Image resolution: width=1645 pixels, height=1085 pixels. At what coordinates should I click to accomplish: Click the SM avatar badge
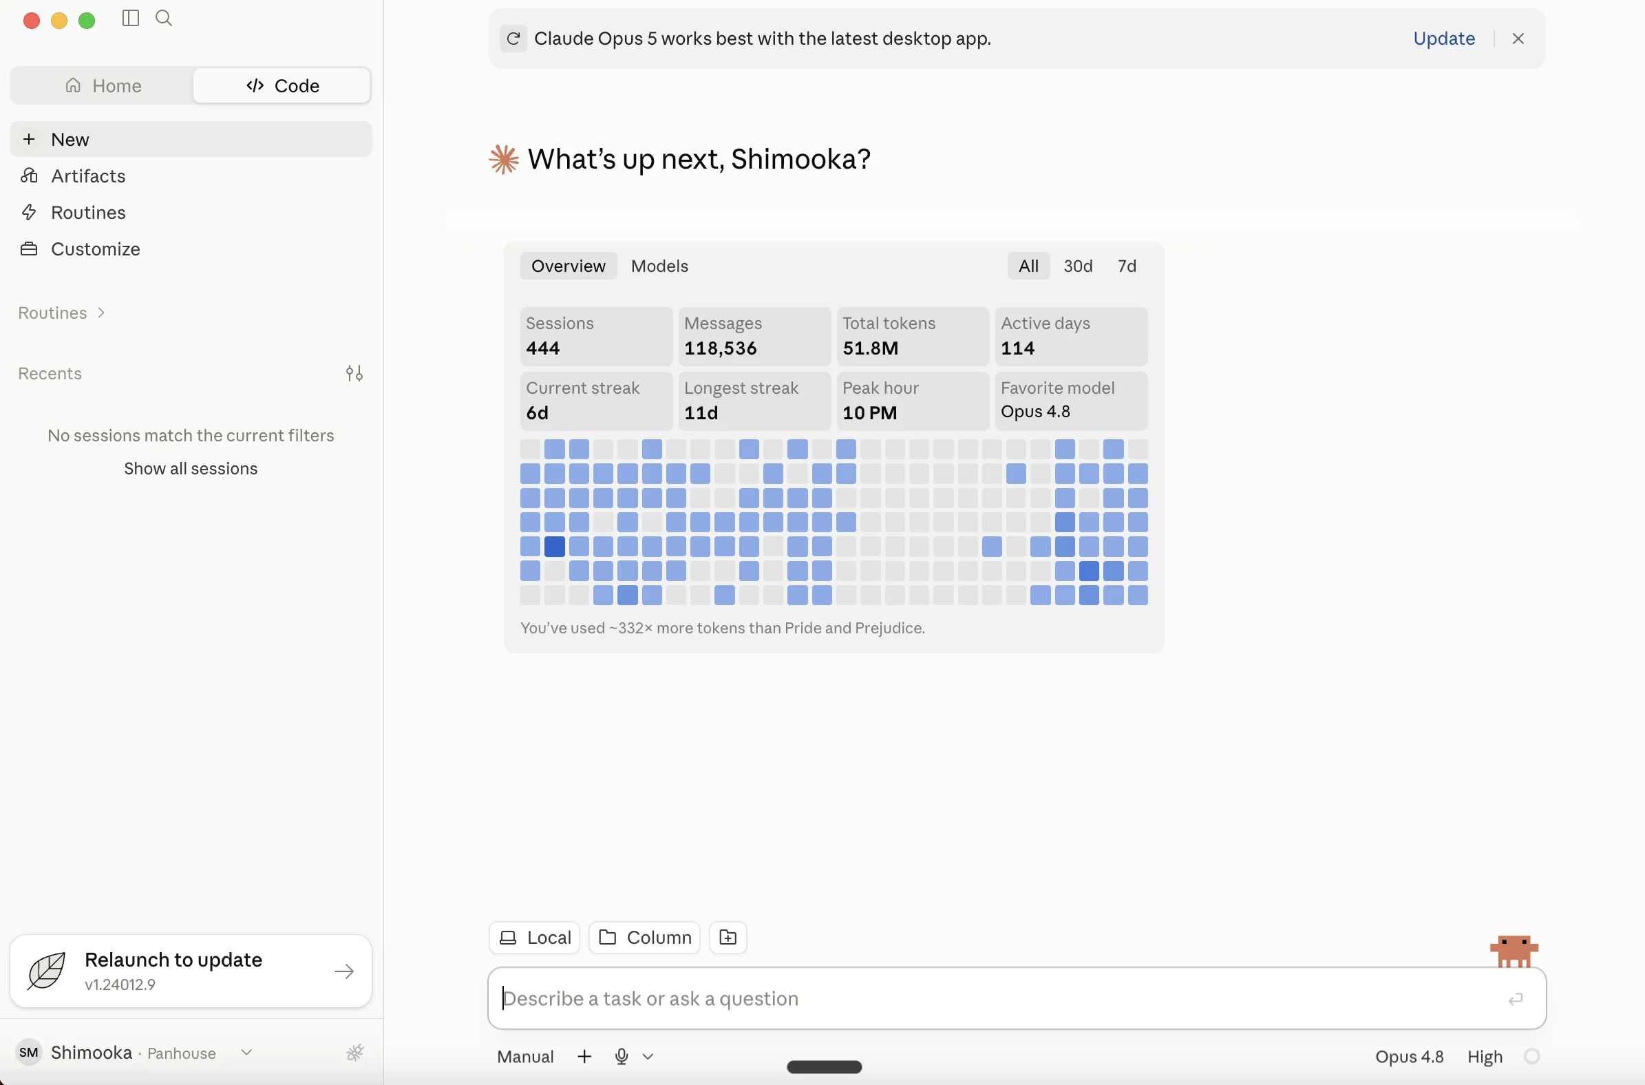[x=28, y=1053]
